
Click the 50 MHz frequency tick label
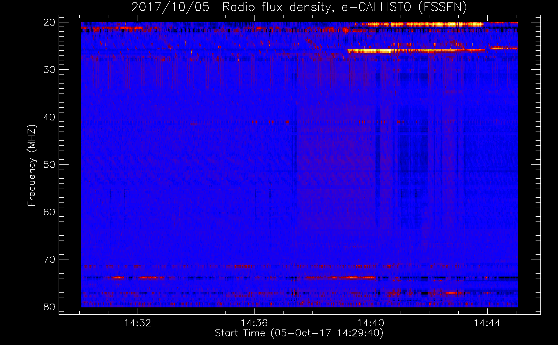[x=50, y=165]
